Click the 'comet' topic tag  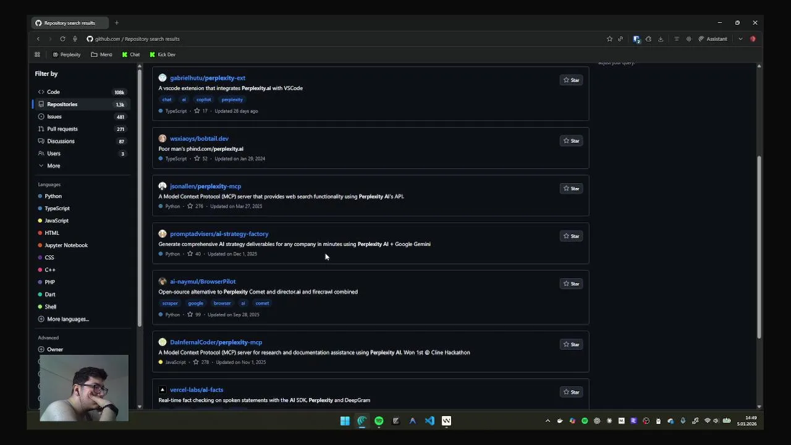click(262, 303)
